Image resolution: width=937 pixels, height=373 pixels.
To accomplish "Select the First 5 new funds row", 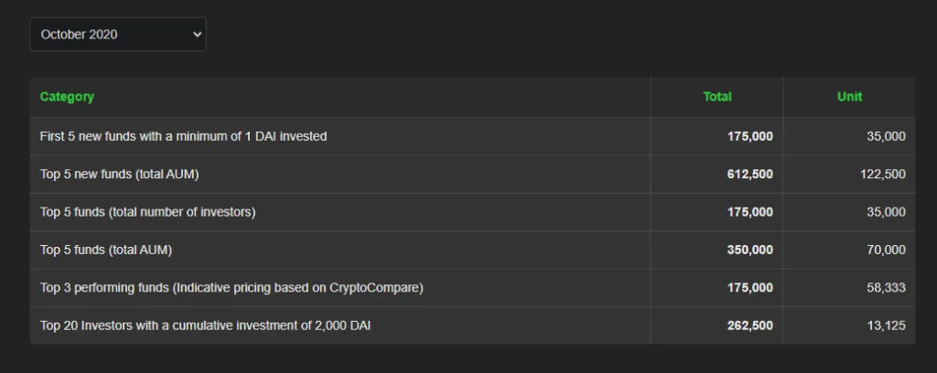I will click(x=472, y=136).
